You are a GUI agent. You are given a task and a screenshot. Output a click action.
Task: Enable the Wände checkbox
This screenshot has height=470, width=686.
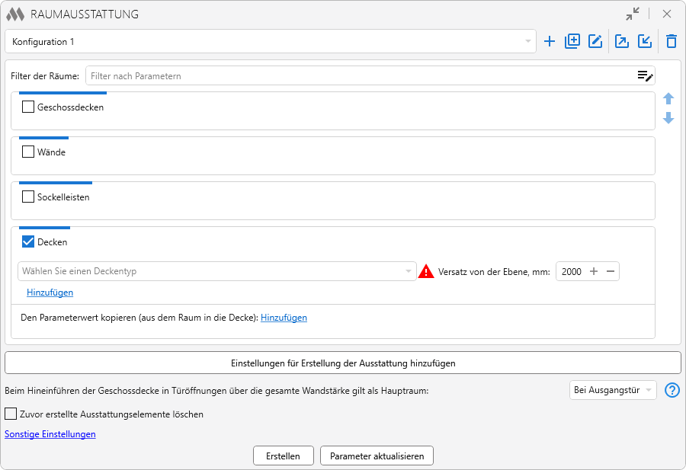[28, 152]
